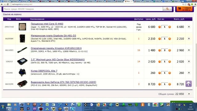Open Ссылка на корзину link

click(x=12, y=14)
